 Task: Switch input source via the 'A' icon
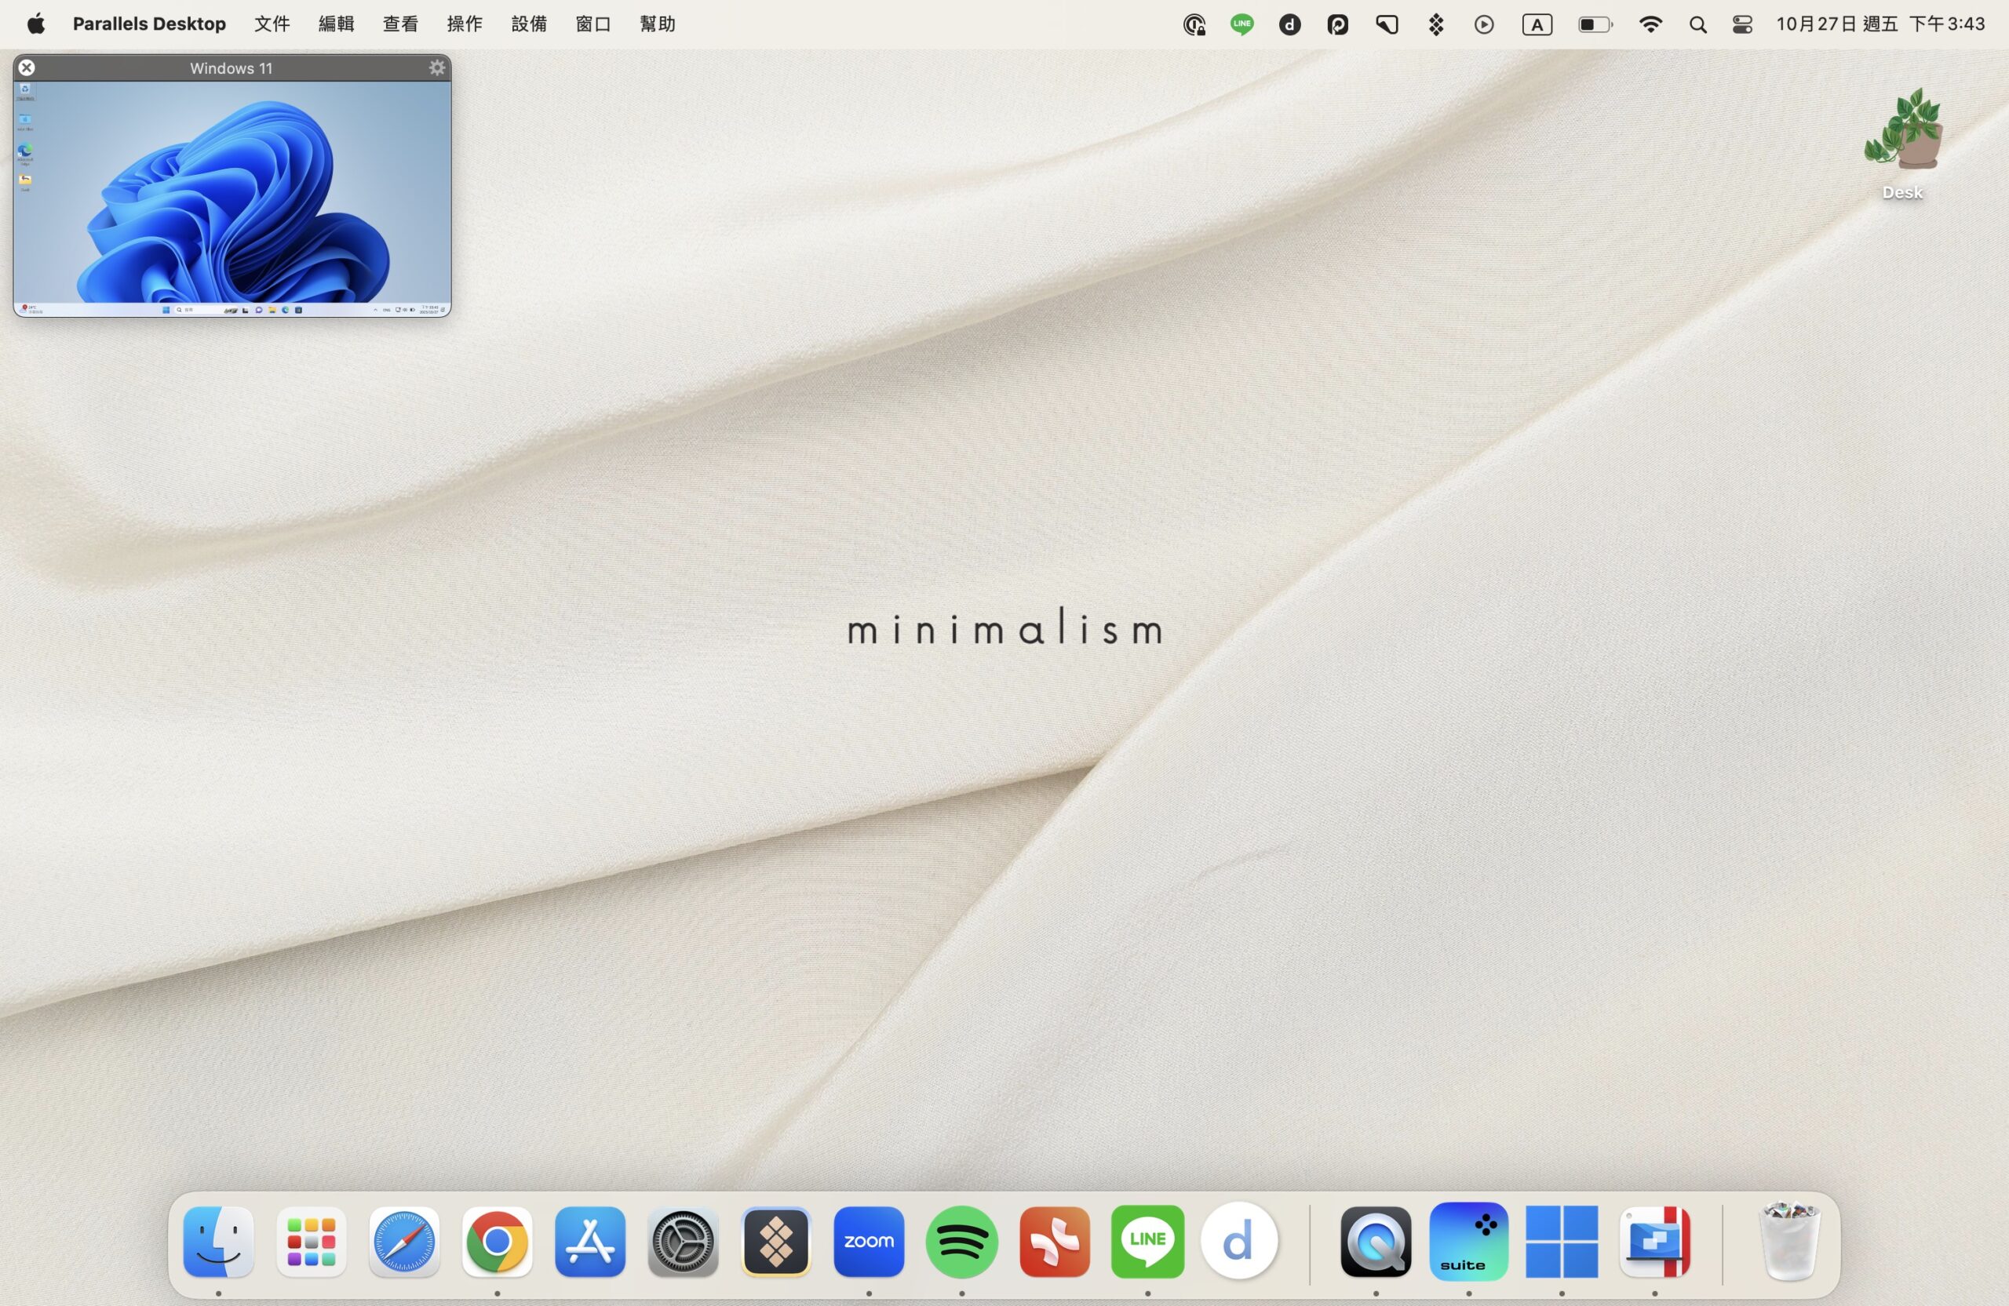1537,24
